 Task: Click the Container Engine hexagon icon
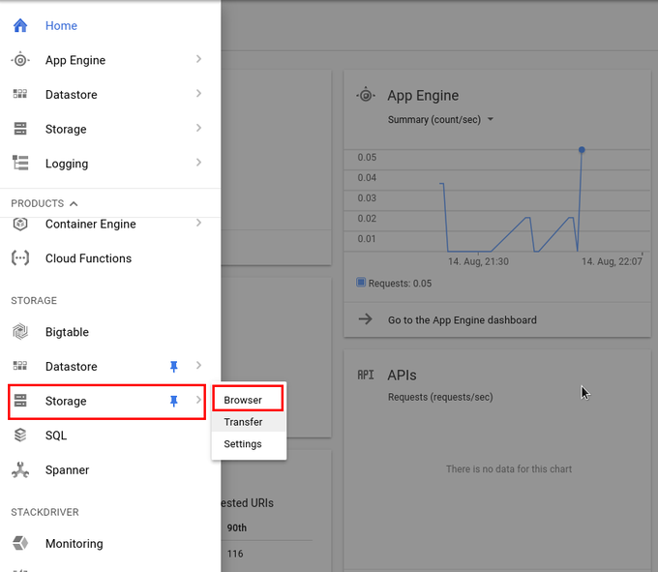coord(20,224)
